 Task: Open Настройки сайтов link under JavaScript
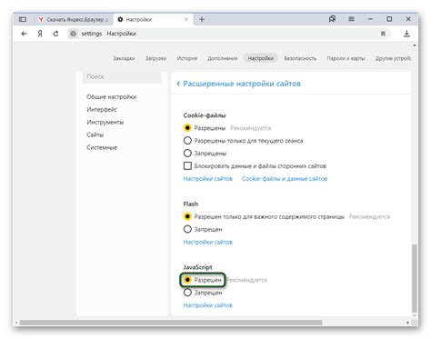[x=208, y=305]
